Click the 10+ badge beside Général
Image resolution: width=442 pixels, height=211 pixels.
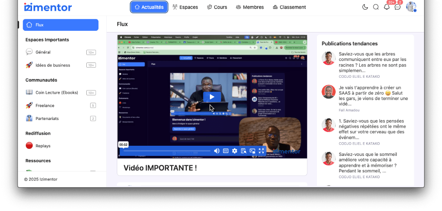click(91, 52)
